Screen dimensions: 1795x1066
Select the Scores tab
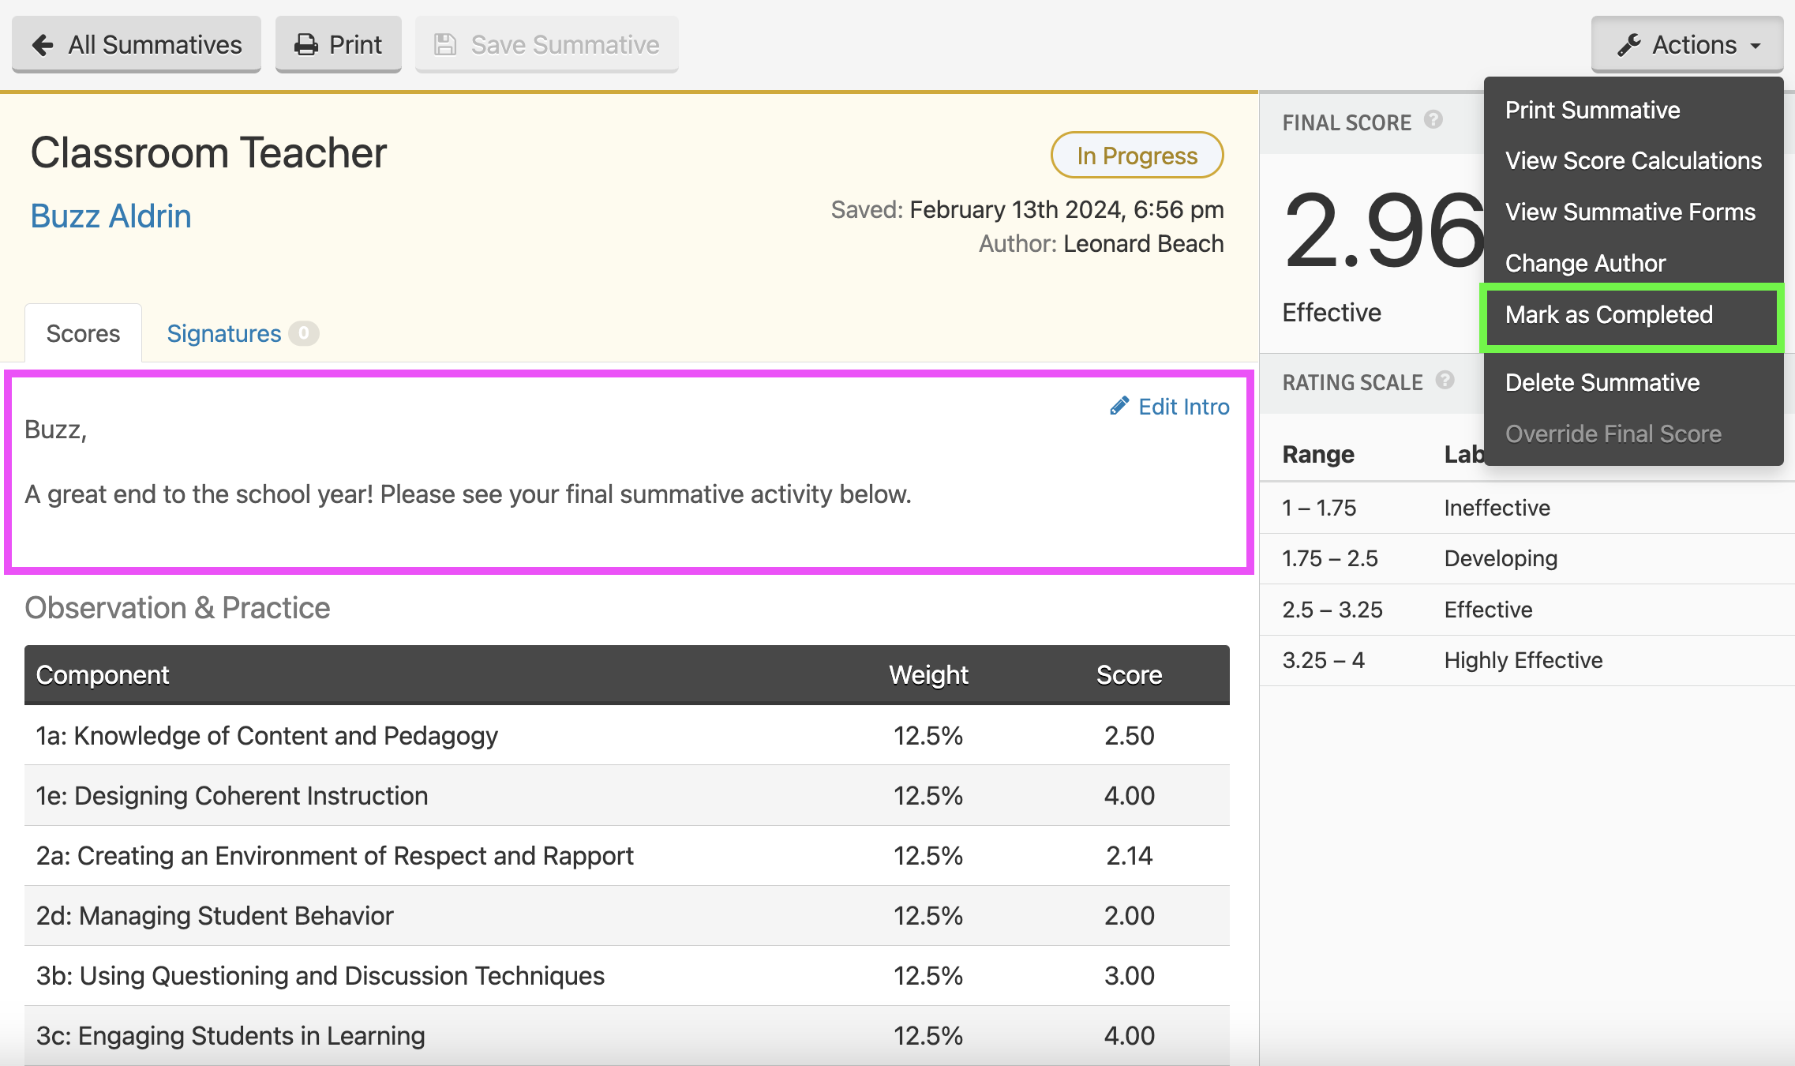[x=83, y=333]
